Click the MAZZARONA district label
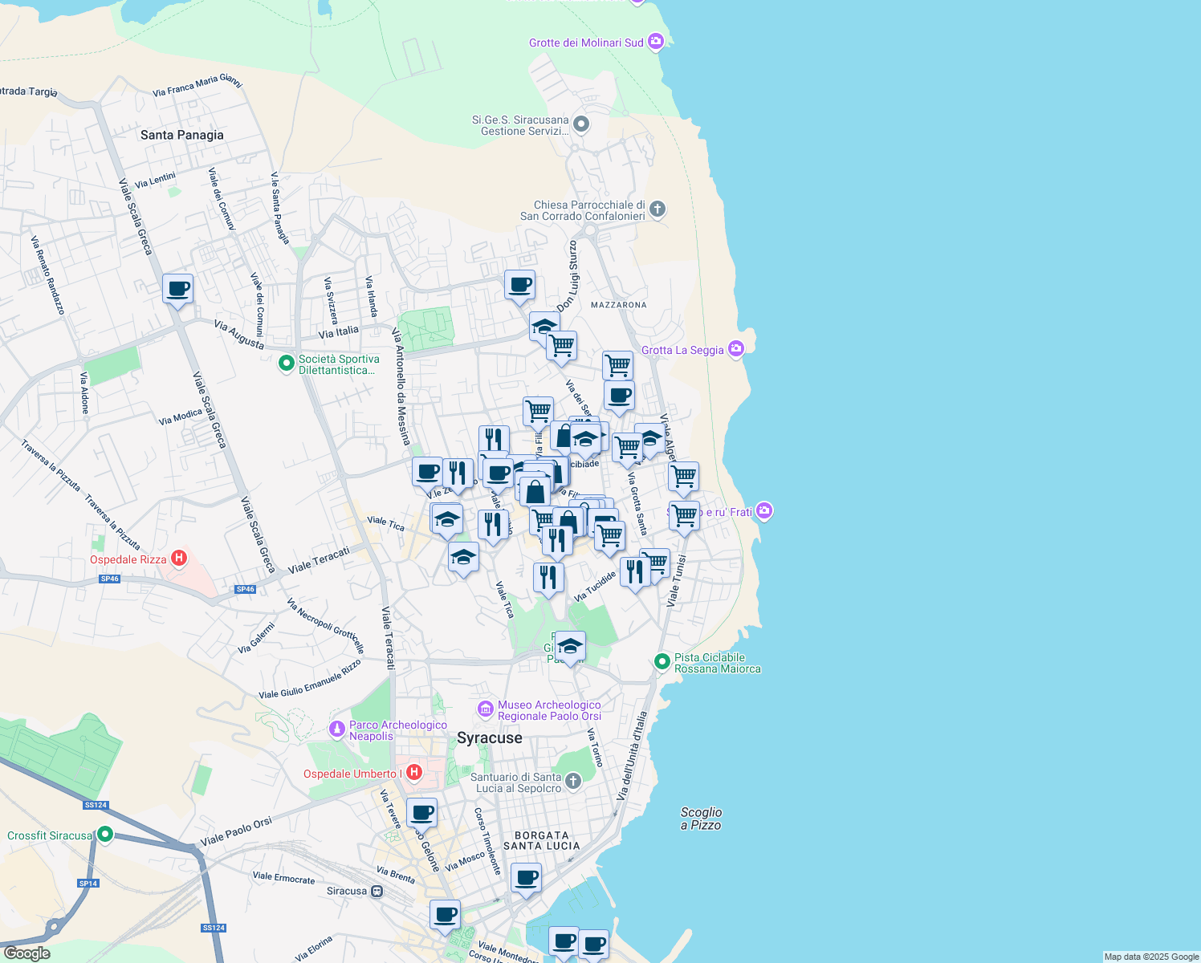 (618, 305)
